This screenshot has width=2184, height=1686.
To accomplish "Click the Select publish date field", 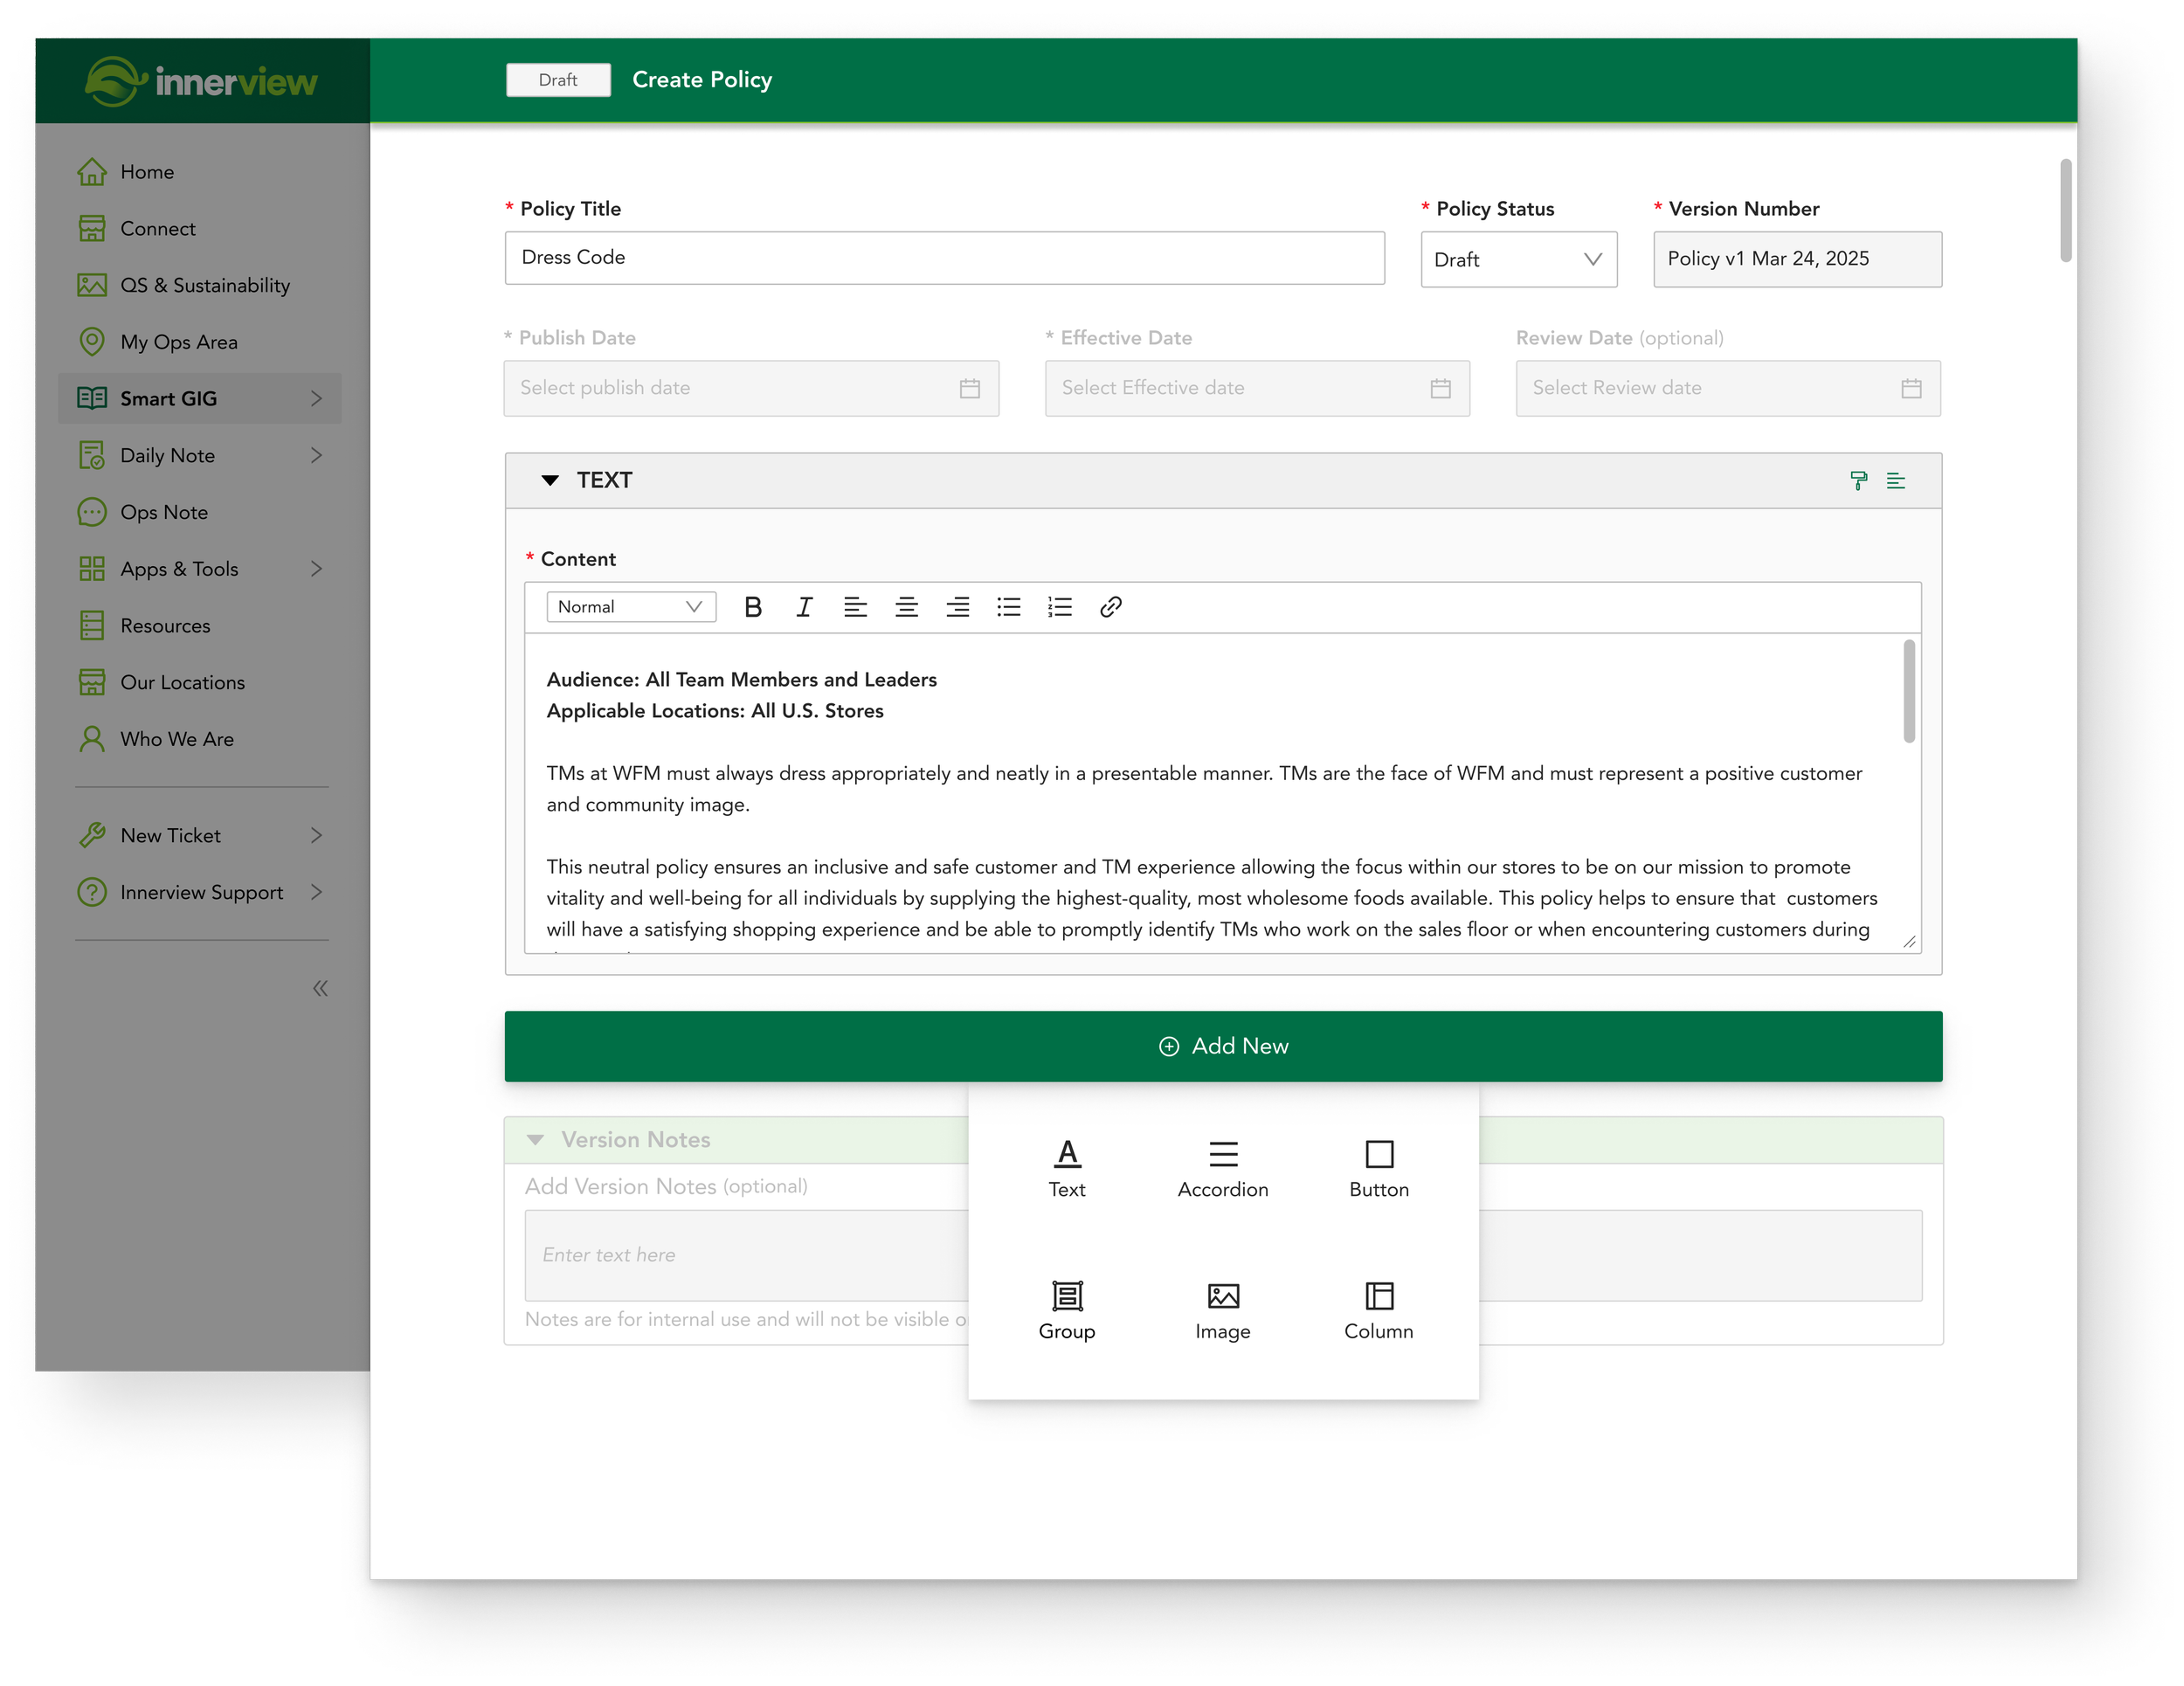I will click(x=751, y=389).
